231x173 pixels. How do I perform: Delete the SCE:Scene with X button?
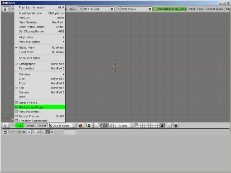coord(150,9)
